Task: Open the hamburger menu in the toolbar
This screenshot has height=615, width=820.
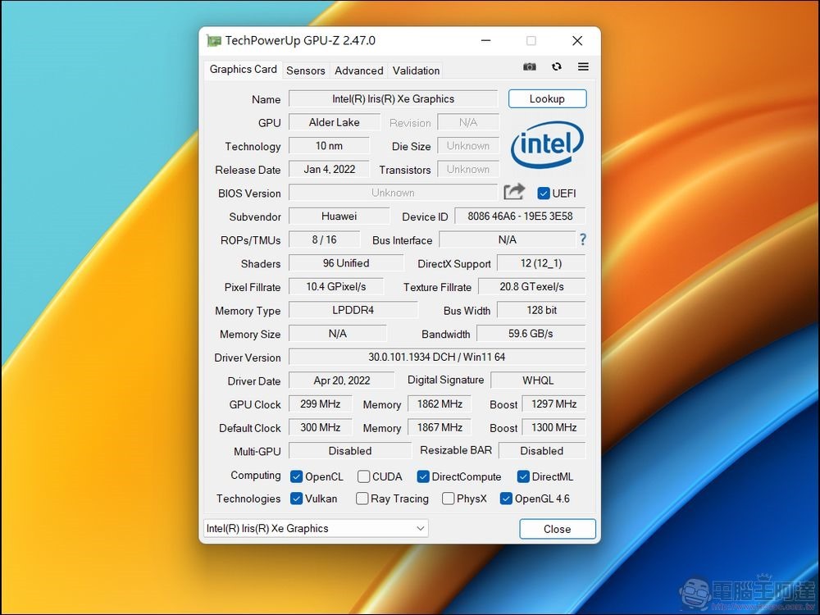Action: click(x=582, y=67)
